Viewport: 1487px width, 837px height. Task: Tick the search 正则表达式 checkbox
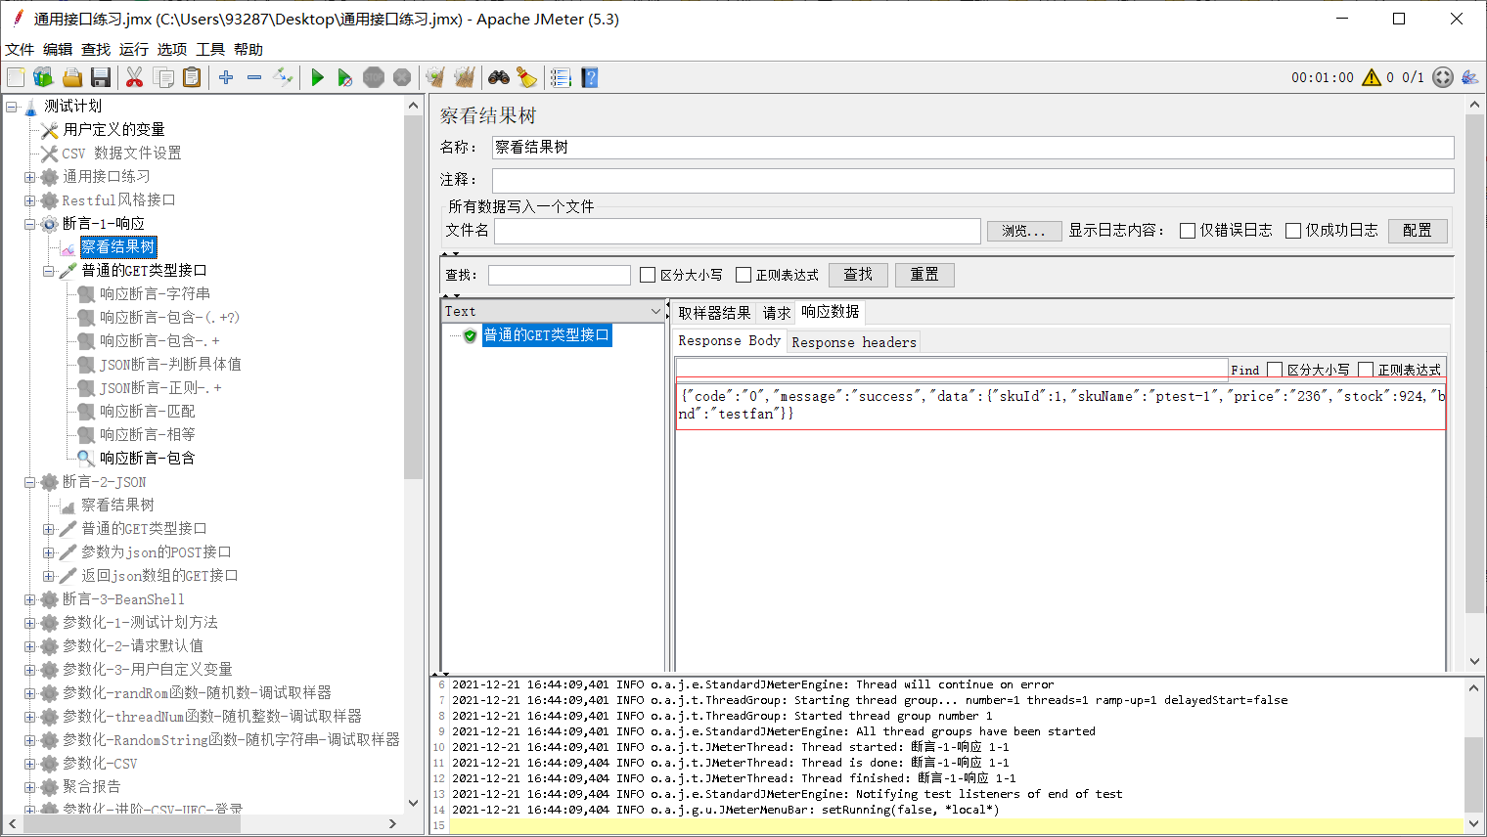click(743, 275)
